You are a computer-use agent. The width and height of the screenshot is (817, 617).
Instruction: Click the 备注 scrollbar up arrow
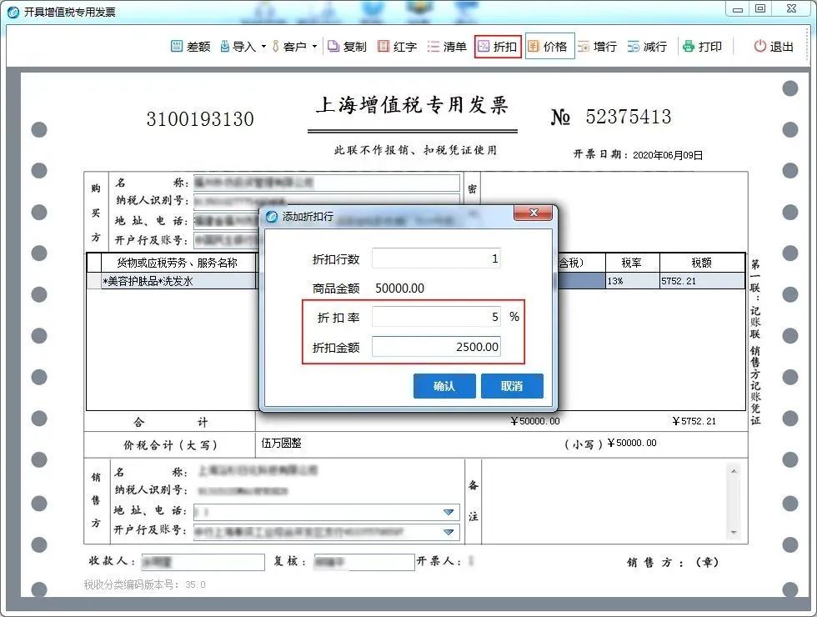pyautogui.click(x=734, y=471)
